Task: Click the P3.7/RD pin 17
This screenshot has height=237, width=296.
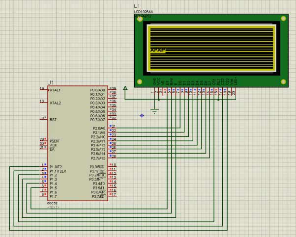Action: 112,196
